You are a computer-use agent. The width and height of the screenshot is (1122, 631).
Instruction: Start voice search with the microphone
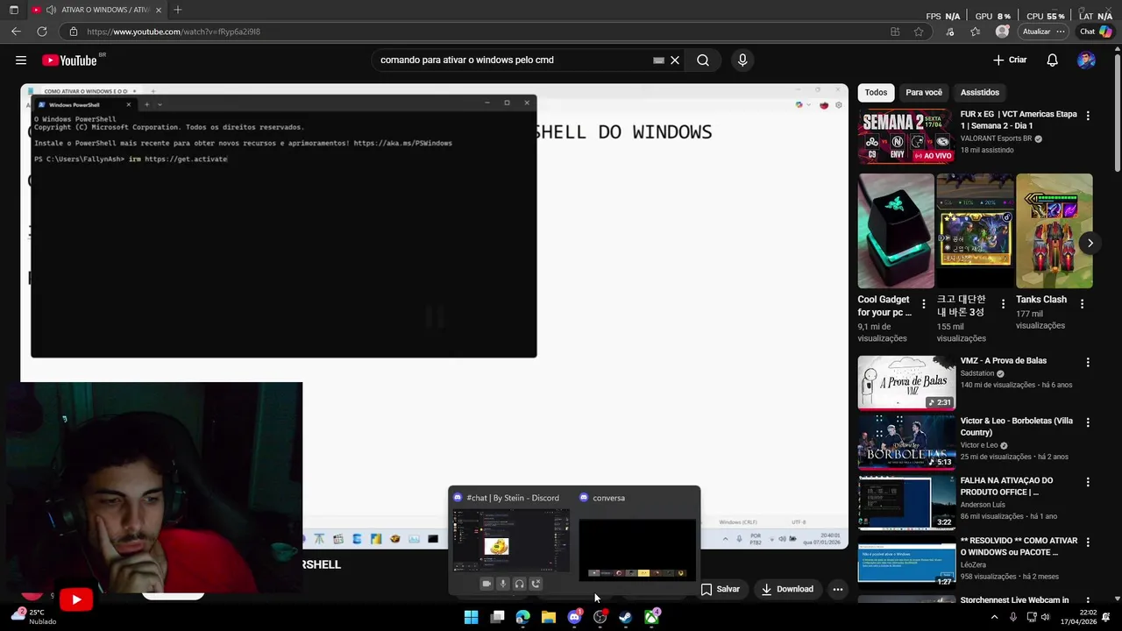[742, 60]
